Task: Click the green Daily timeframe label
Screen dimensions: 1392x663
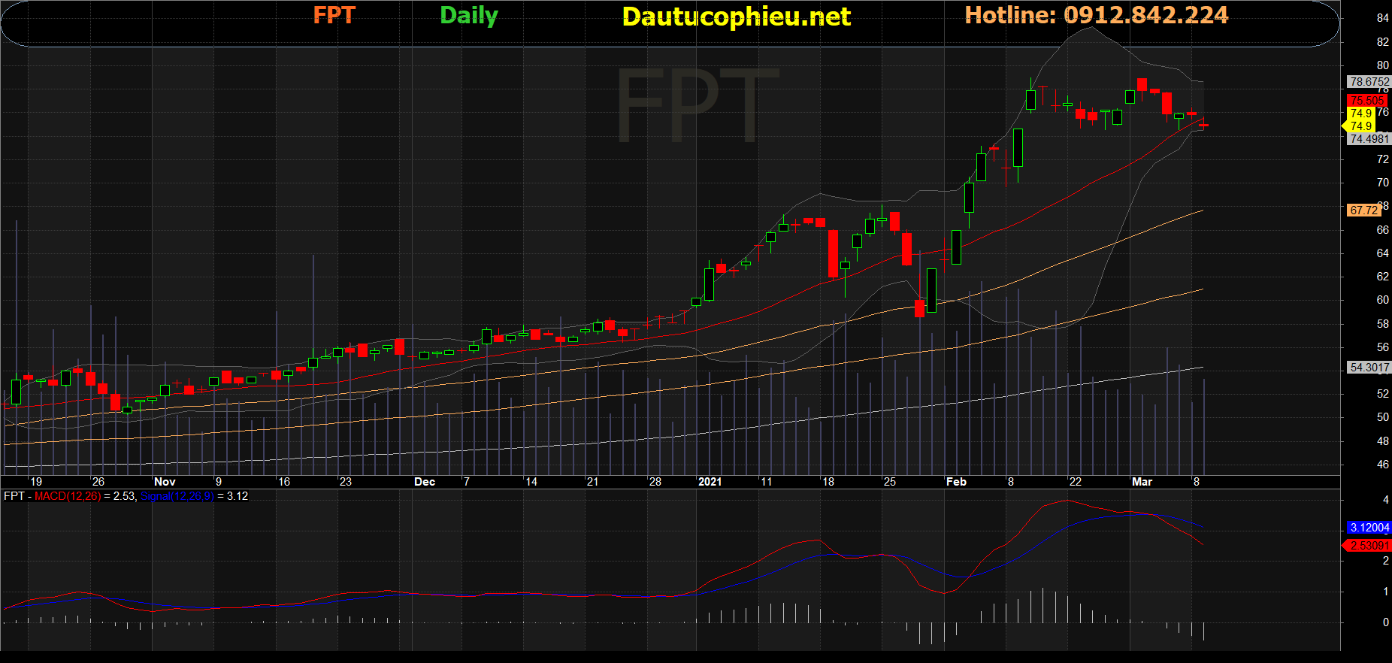Action: click(x=469, y=16)
